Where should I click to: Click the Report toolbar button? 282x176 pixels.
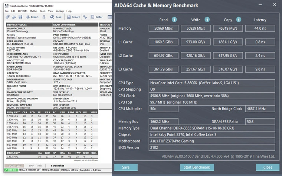(73, 17)
